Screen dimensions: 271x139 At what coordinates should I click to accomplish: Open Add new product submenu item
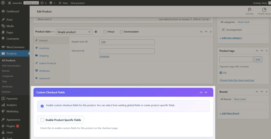point(11,66)
